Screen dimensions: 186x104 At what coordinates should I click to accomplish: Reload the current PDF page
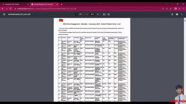(10, 9)
